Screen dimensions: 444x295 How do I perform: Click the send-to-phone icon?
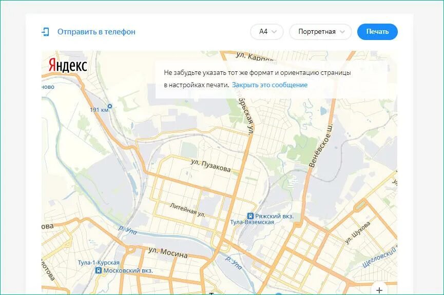click(x=45, y=32)
